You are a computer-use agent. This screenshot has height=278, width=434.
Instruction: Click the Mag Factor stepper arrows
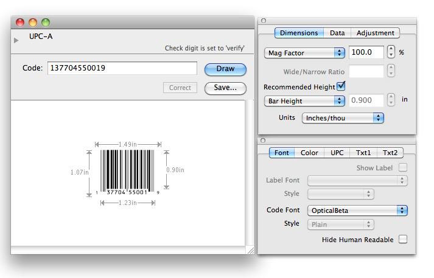click(391, 52)
